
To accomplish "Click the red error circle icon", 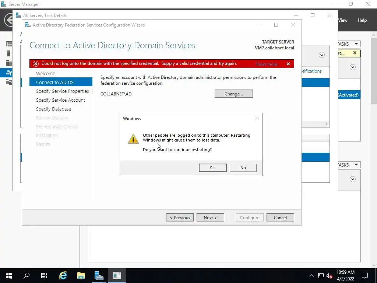I will [x=36, y=64].
